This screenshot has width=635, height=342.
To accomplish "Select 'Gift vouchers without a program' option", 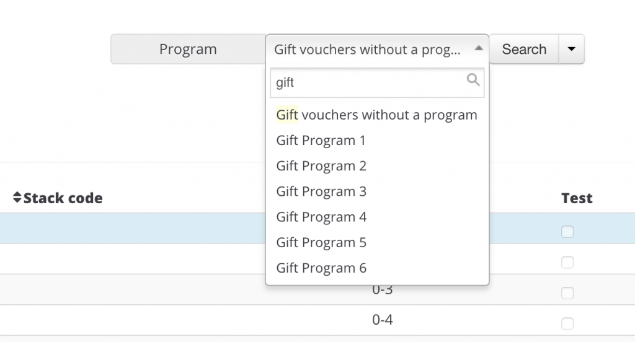I will [376, 115].
